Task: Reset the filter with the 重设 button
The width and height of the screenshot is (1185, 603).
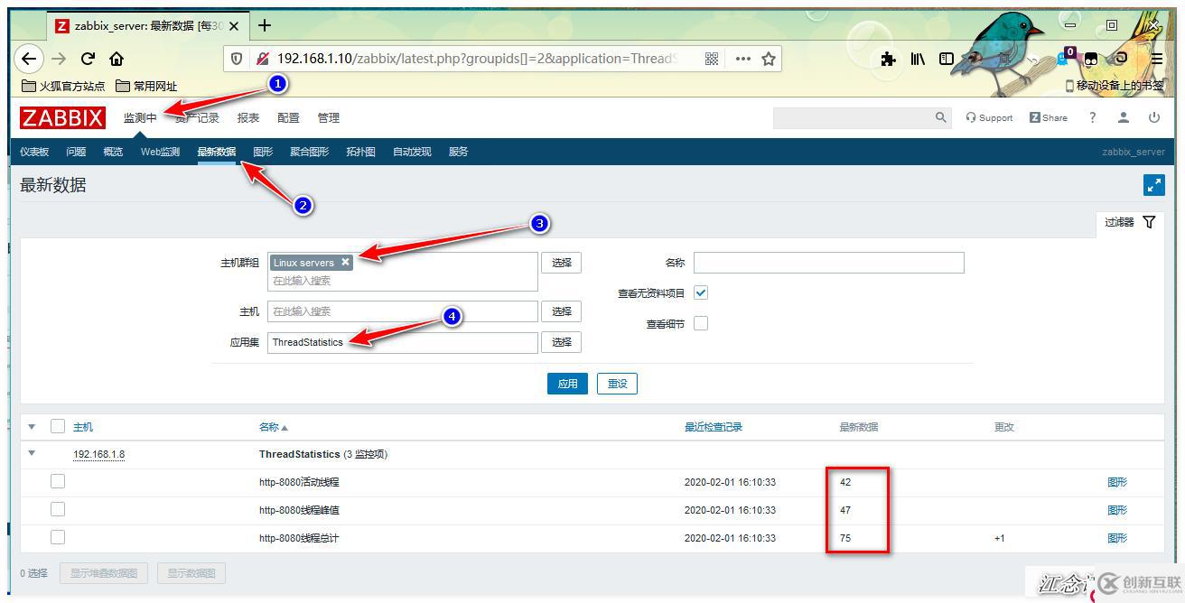Action: (617, 384)
